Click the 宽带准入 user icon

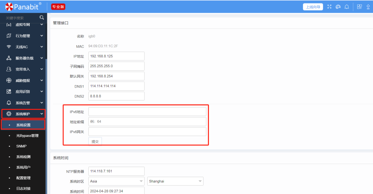point(9,69)
